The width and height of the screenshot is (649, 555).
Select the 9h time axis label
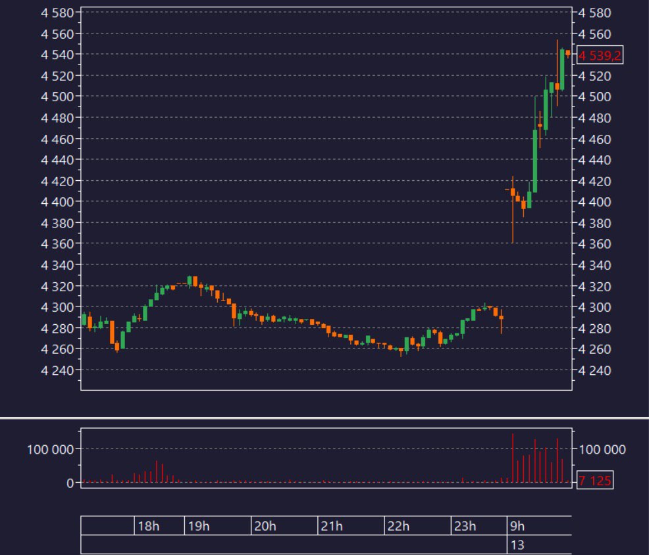pos(517,526)
